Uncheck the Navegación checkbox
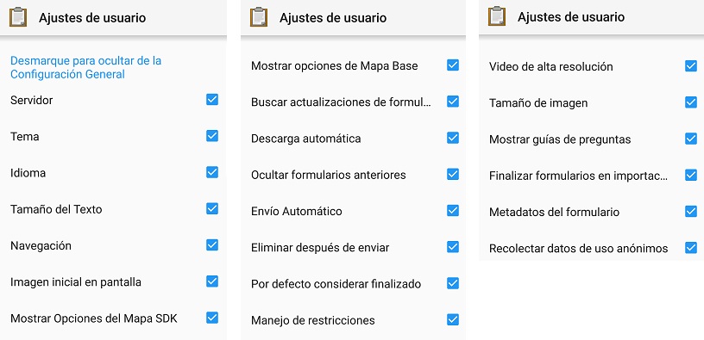This screenshot has width=704, height=340. pos(212,244)
